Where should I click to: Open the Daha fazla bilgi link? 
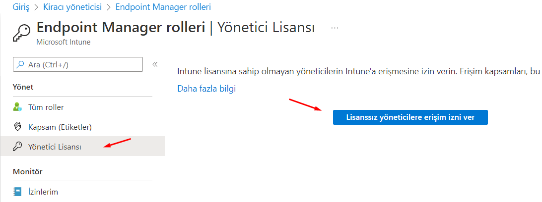pyautogui.click(x=206, y=89)
